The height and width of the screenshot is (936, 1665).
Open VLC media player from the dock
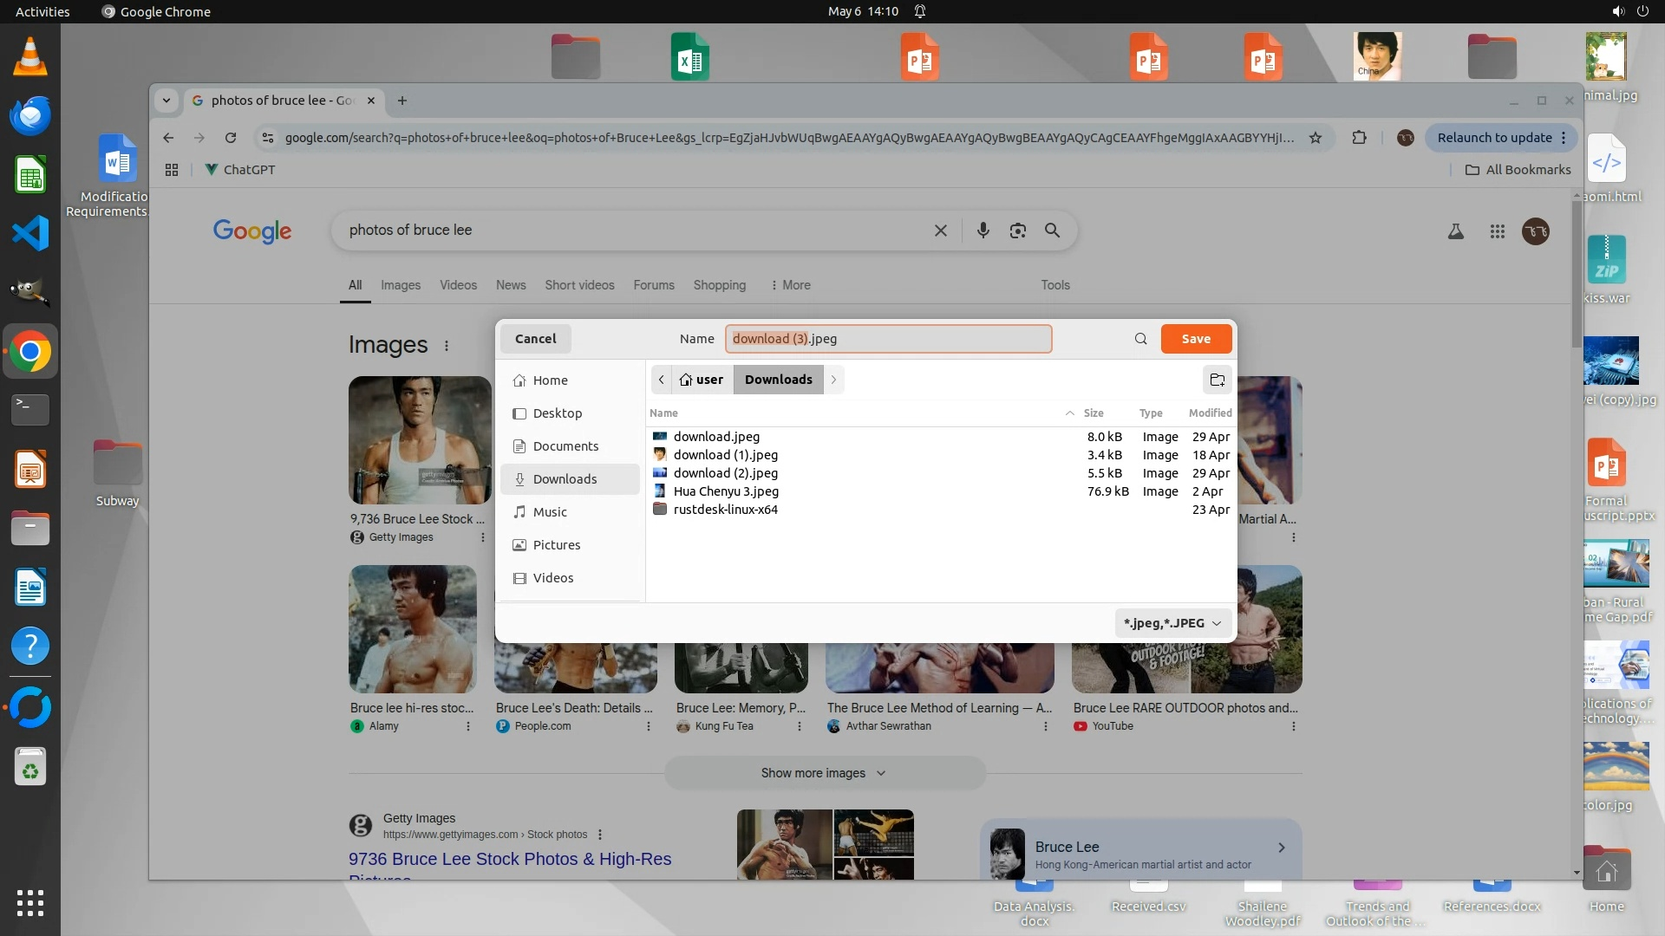click(29, 57)
